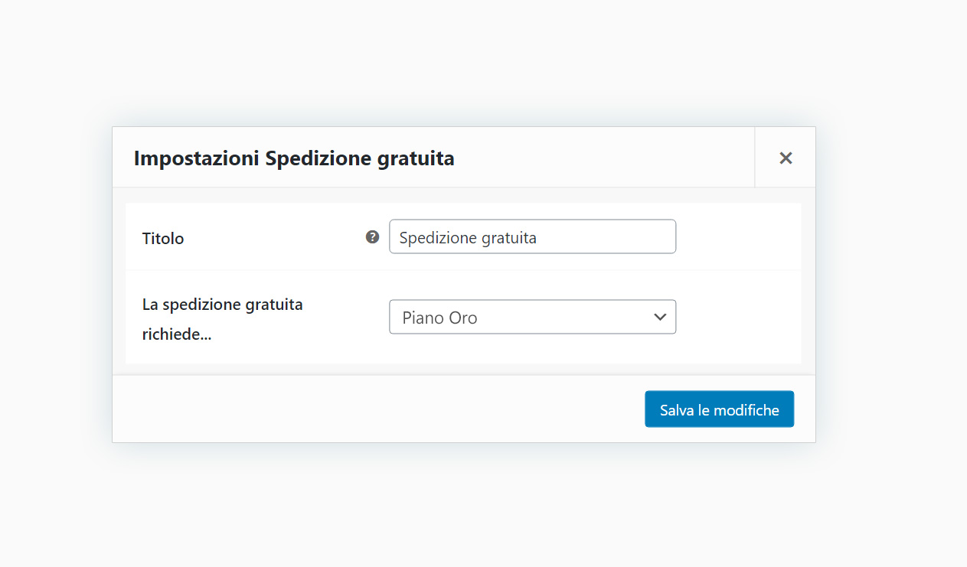Image resolution: width=967 pixels, height=567 pixels.
Task: Expand the free shipping requirement select box
Action: 532,317
